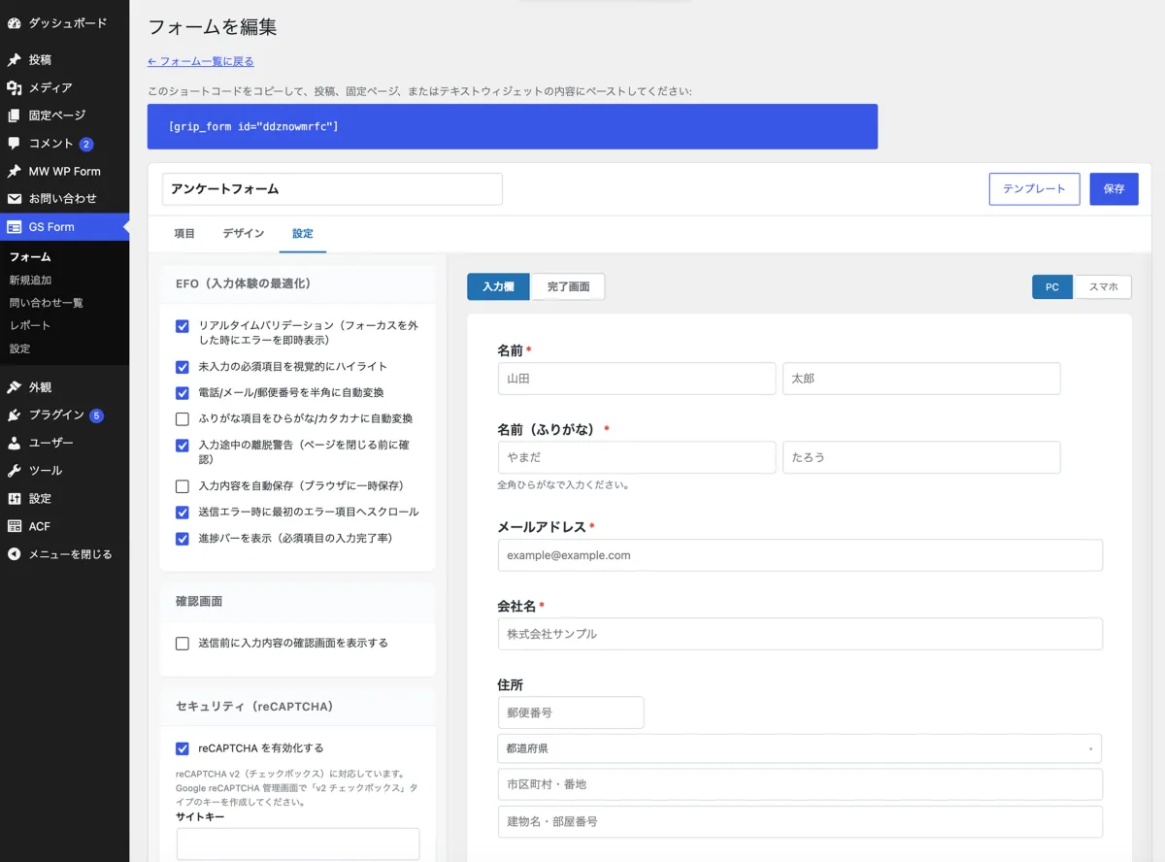Click the sliders icon beside main 設定 menu
The height and width of the screenshot is (862, 1165).
coord(14,498)
